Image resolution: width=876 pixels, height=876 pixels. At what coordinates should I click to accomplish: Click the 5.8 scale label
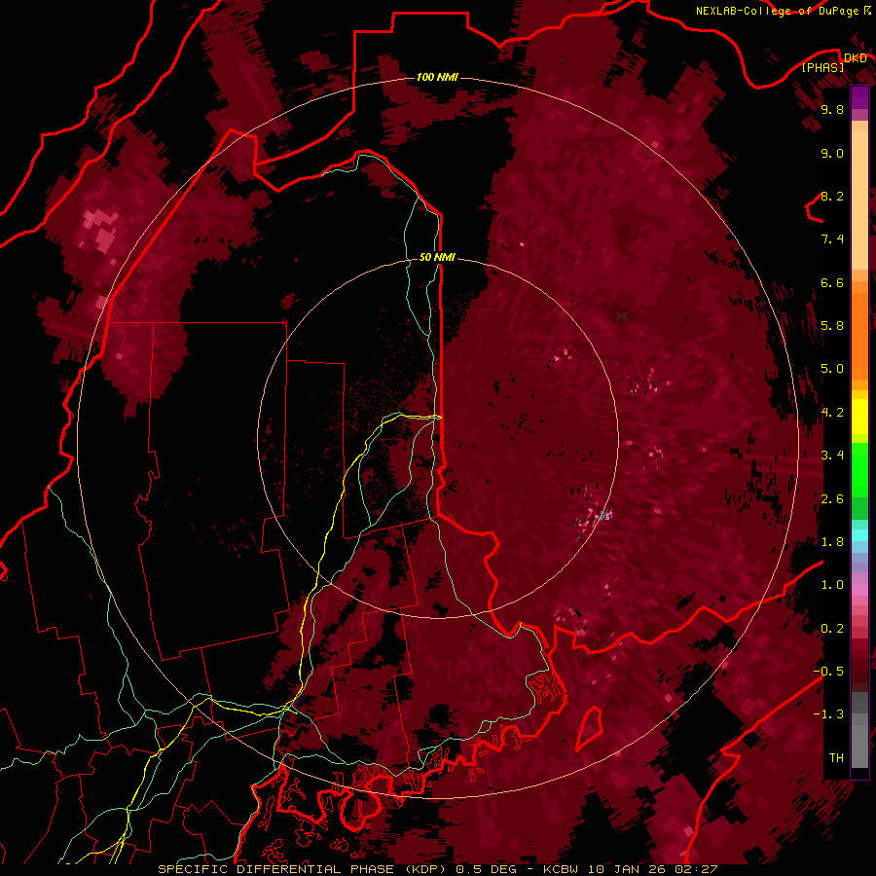pyautogui.click(x=832, y=326)
